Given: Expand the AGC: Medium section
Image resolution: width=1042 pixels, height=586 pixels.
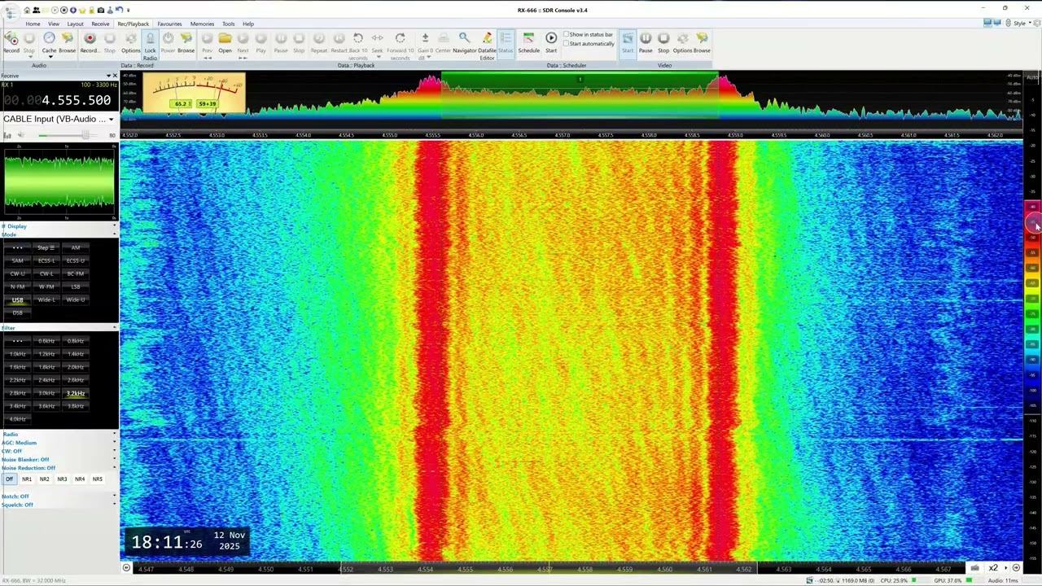Looking at the screenshot, I should pos(19,443).
